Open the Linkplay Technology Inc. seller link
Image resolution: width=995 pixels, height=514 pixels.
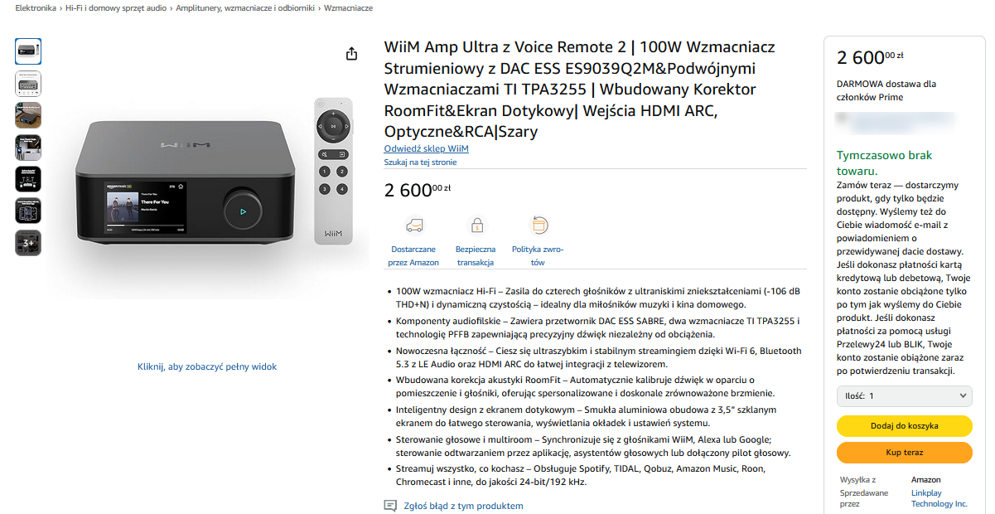[x=939, y=498]
